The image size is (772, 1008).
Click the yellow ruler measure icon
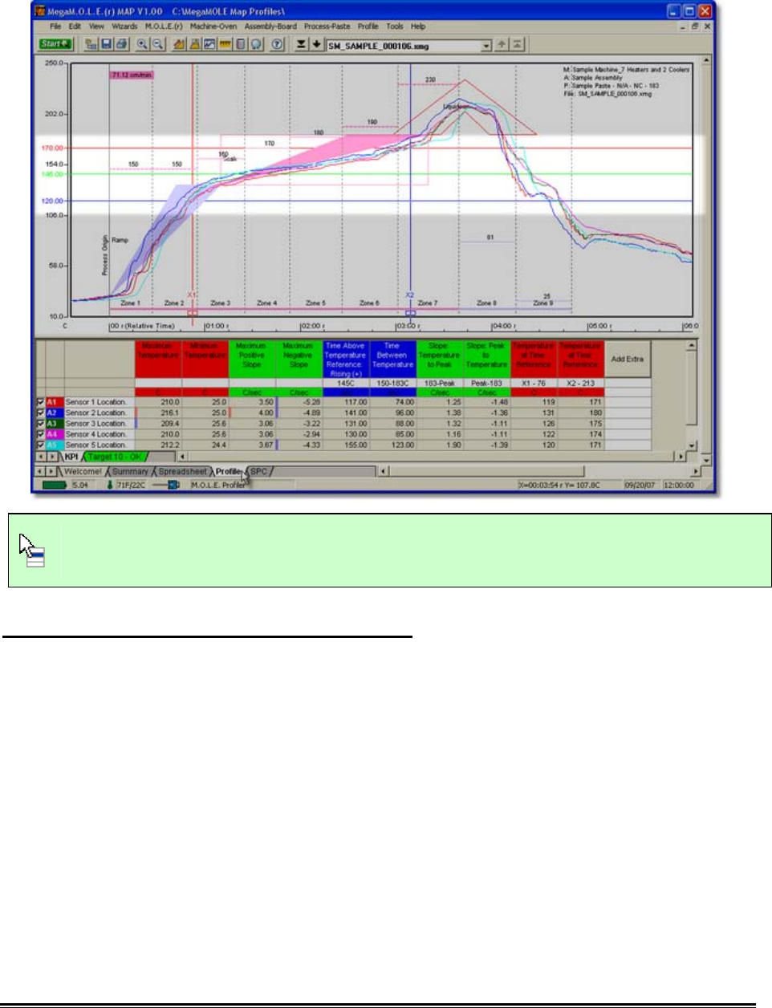click(x=225, y=45)
